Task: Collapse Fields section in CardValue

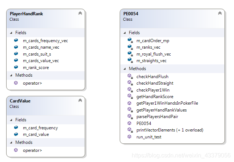Action: coord(11,120)
